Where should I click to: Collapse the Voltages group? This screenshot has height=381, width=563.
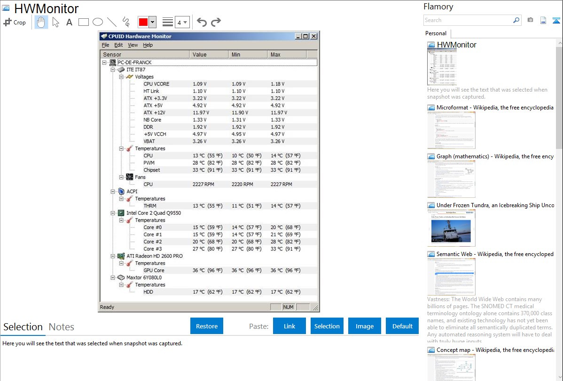pos(121,77)
